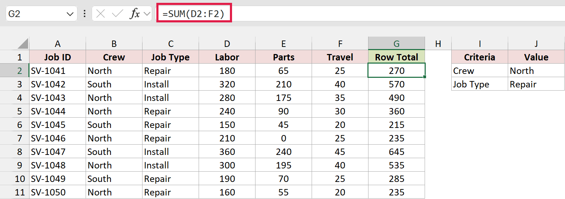565x199 pixels.
Task: Confirm entry with the checkmark icon
Action: [x=117, y=14]
